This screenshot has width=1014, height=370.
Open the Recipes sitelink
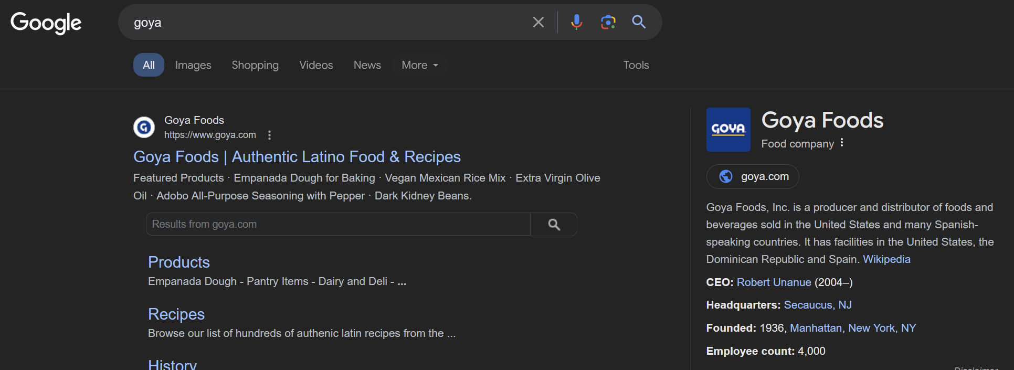(x=176, y=314)
